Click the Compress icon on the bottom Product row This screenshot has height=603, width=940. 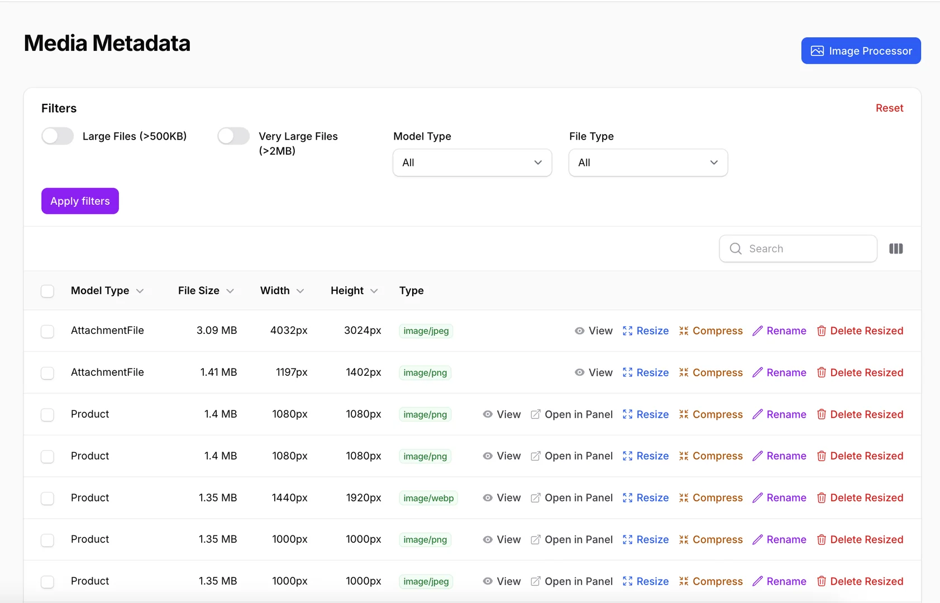tap(684, 581)
